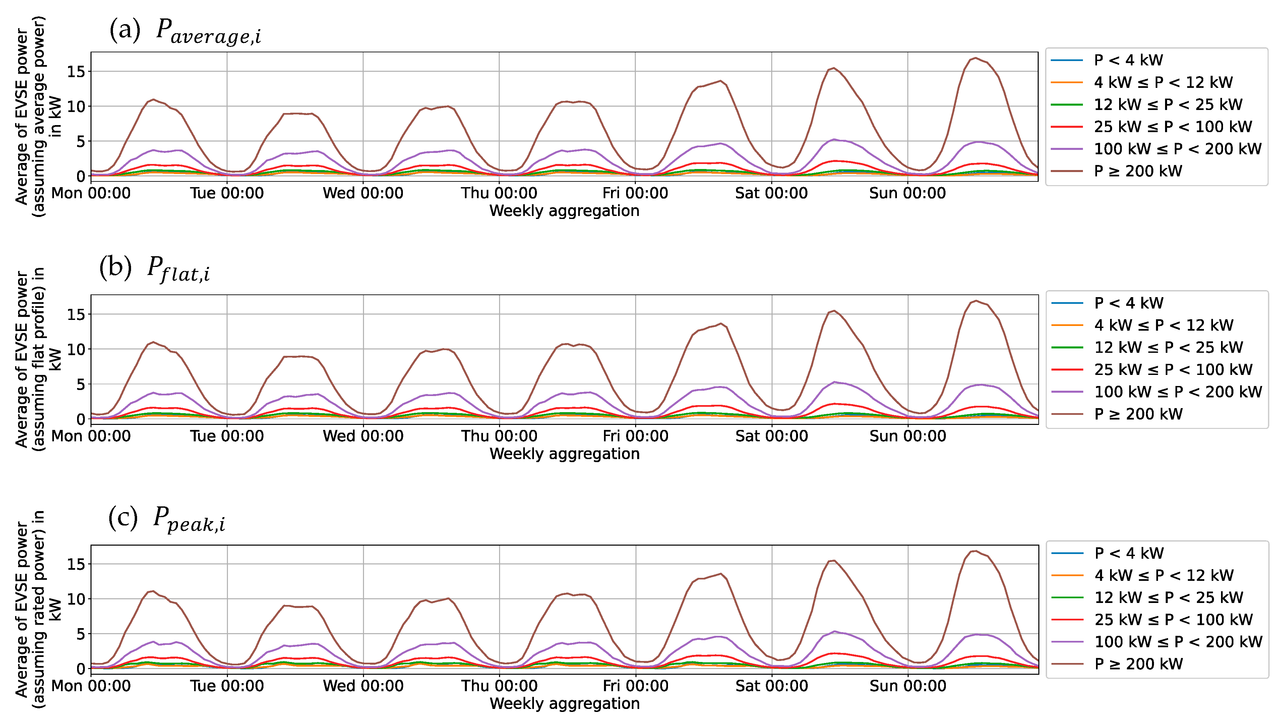Click 'Fri 00:00' tick label in chart (b)
The height and width of the screenshot is (719, 1278).
coord(635,436)
